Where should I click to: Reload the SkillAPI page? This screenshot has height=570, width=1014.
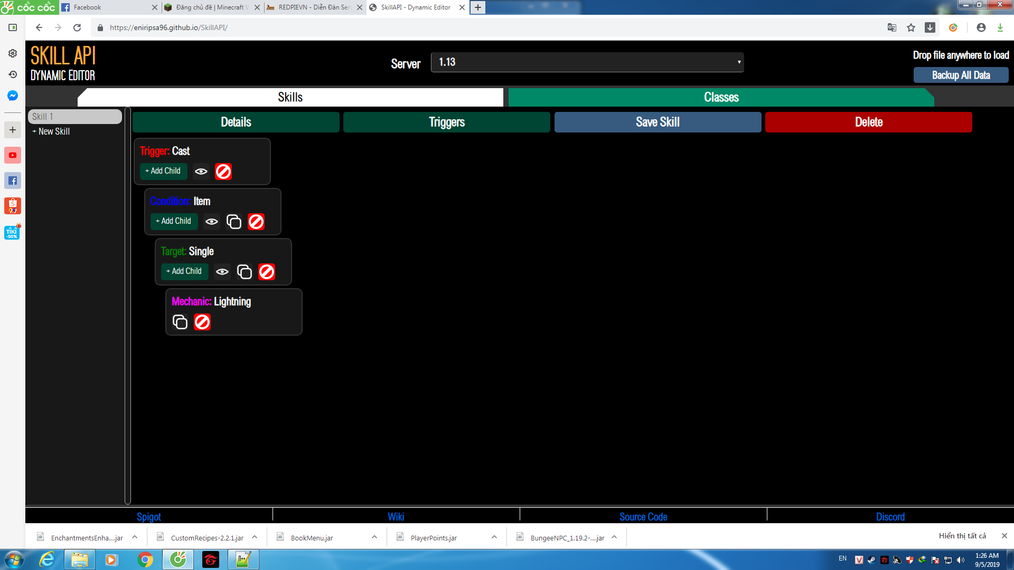pos(77,27)
